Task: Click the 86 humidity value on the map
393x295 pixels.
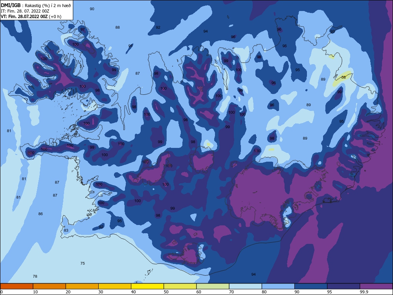Action: click(x=40, y=214)
